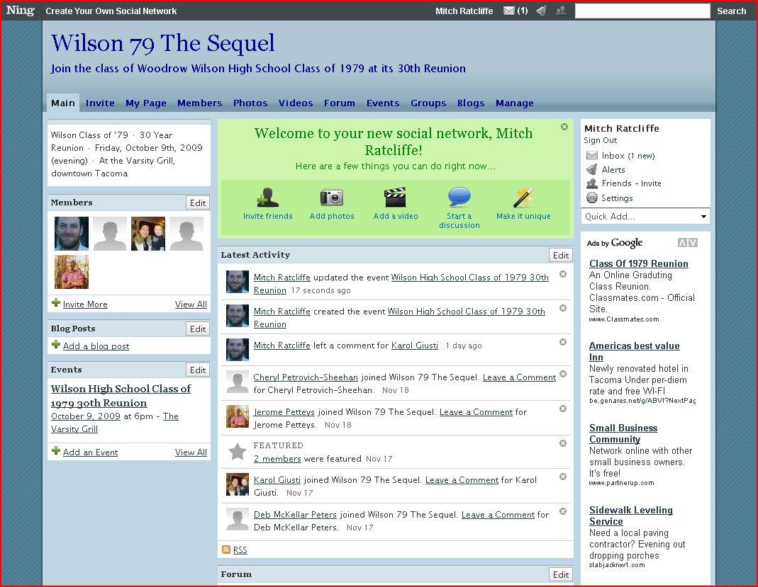Click Create Your Own Social Network link
Image resolution: width=758 pixels, height=587 pixels.
[x=111, y=11]
